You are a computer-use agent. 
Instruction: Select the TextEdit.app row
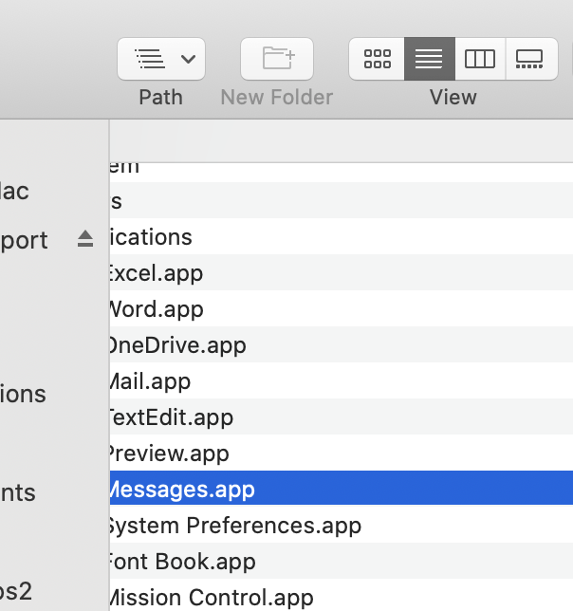342,417
